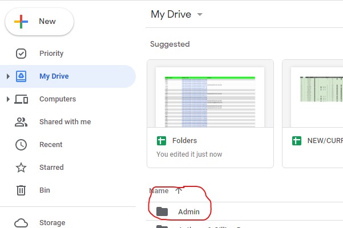Click the Recent clock icon
Viewport: 343px width, 228px height.
tap(21, 145)
